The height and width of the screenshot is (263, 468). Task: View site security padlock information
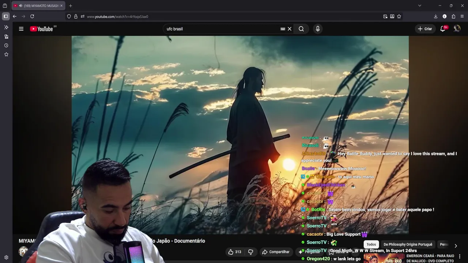tap(76, 16)
